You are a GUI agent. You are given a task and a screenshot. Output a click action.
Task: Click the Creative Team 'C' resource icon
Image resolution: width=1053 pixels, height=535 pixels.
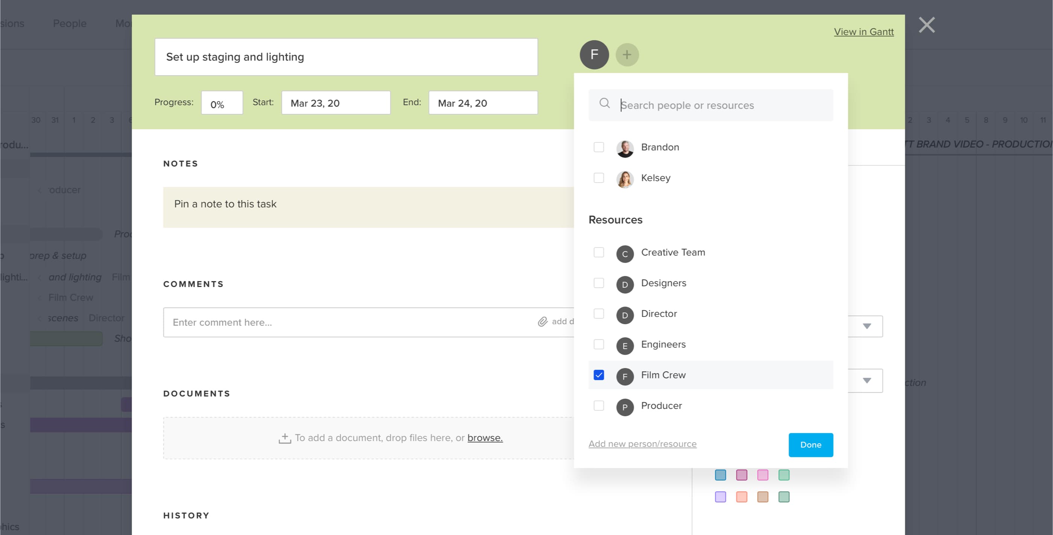(x=625, y=254)
